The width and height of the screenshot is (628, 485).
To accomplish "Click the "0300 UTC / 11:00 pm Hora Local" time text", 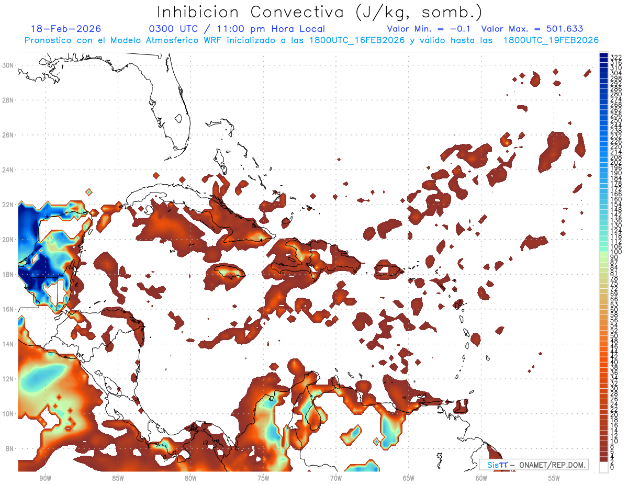I will (x=237, y=29).
